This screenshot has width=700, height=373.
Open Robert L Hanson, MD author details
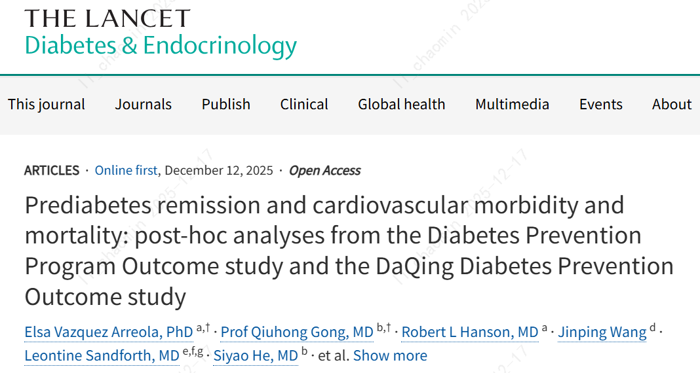(x=469, y=332)
